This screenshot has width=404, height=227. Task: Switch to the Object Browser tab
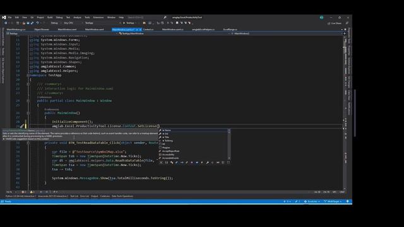coord(42,30)
